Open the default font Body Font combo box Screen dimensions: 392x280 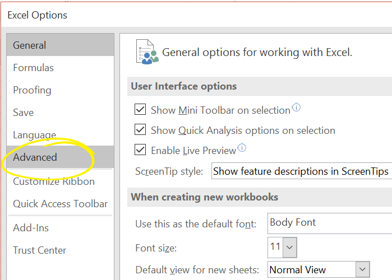pyautogui.click(x=329, y=223)
